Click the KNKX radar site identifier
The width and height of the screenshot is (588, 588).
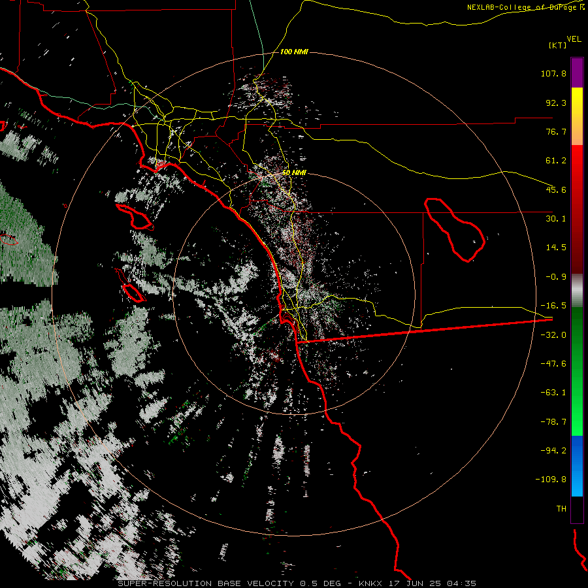370,583
